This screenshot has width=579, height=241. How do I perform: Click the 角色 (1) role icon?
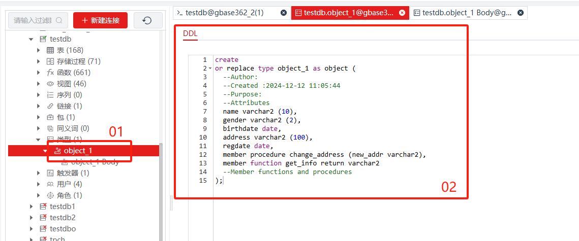pyautogui.click(x=50, y=195)
